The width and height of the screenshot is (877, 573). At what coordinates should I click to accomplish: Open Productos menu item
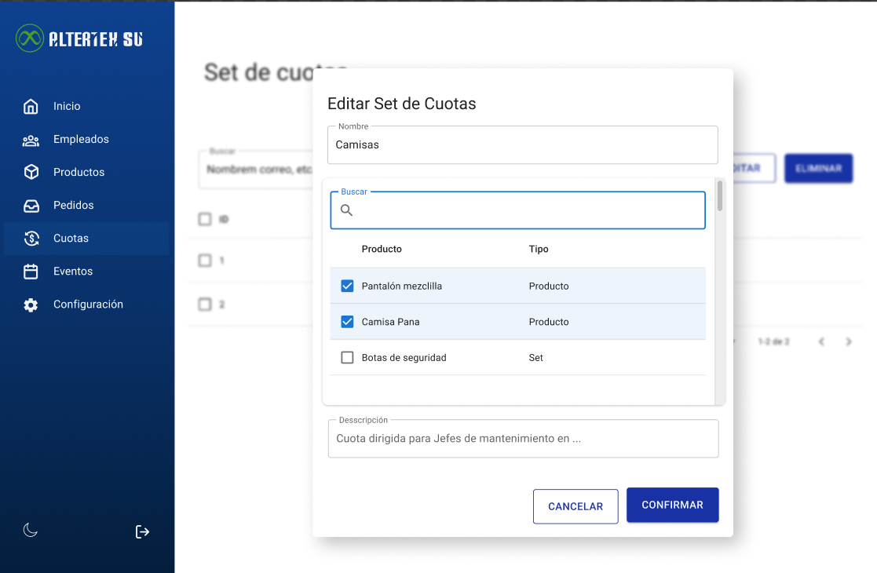click(86, 172)
